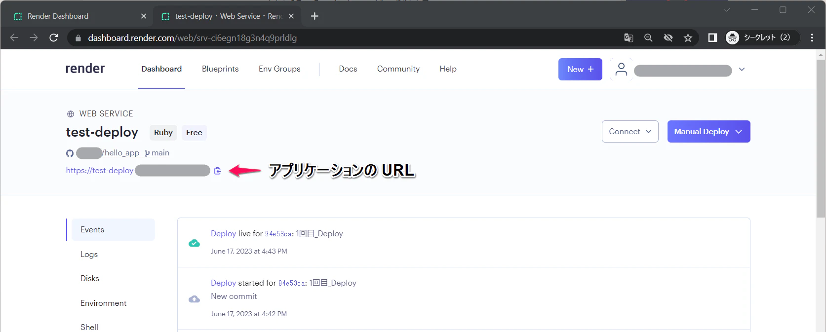Click the third-party cookies blocked eye icon

tap(668, 38)
